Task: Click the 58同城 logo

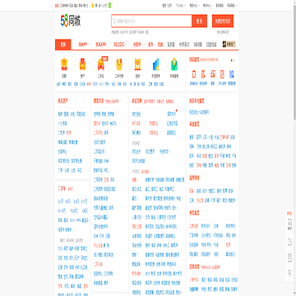Action: pyautogui.click(x=71, y=21)
